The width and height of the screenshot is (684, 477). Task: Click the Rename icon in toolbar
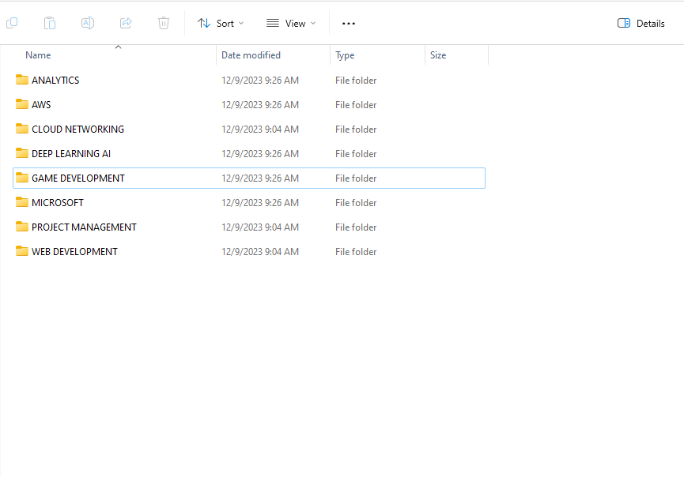pyautogui.click(x=88, y=23)
